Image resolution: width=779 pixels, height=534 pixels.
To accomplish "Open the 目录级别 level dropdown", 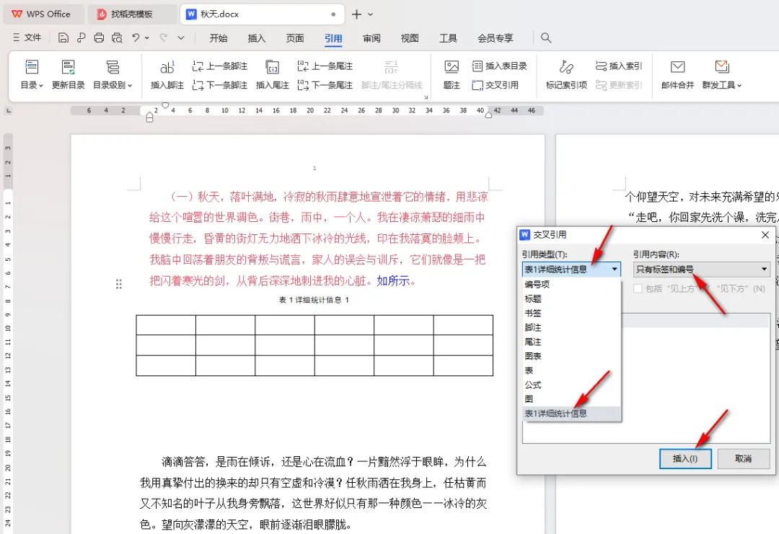I will pyautogui.click(x=113, y=74).
